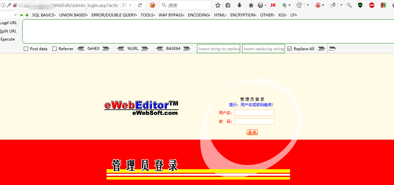Open the SQL BASICS dropdown menu

tap(44, 15)
